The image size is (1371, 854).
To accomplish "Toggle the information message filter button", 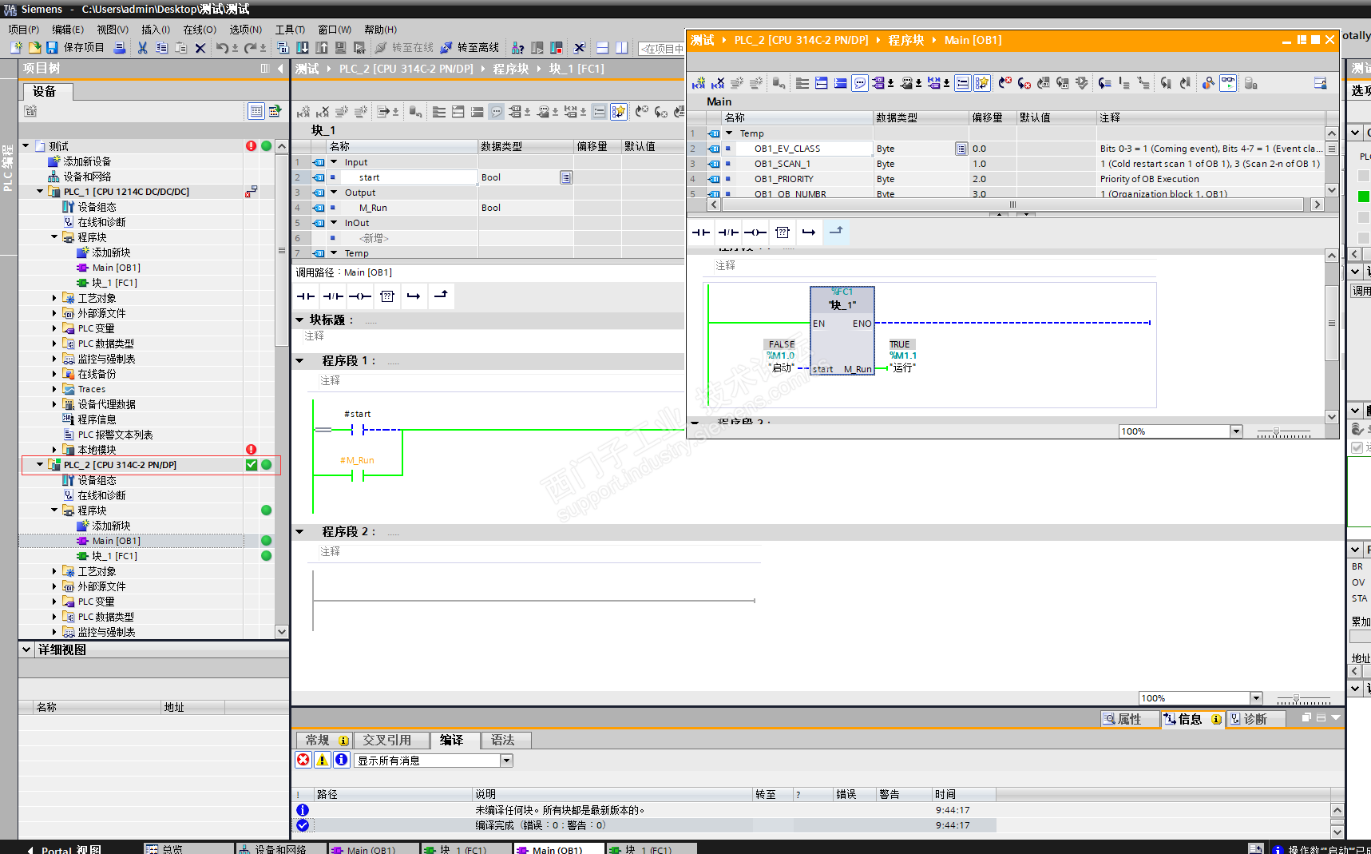I will coord(342,760).
